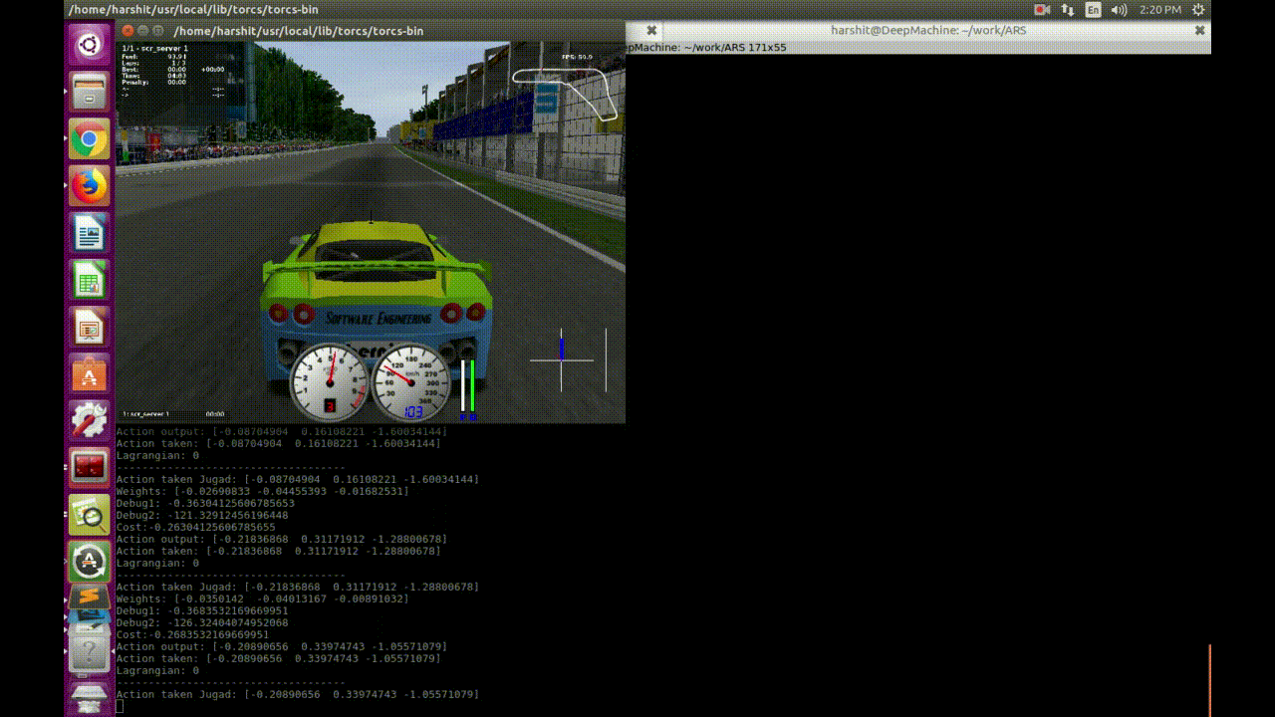Click the 2:20 PM clock
Viewport: 1275px width, 717px height.
pyautogui.click(x=1159, y=9)
